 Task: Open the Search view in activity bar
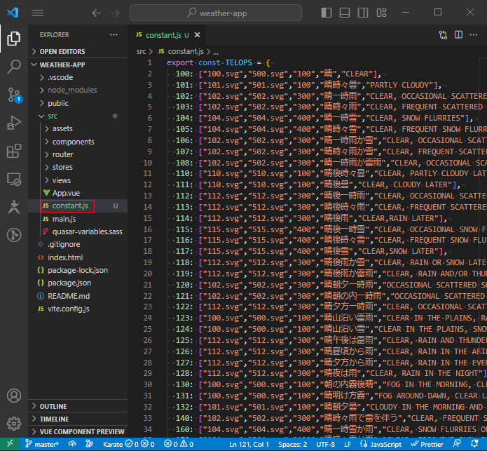[x=14, y=67]
